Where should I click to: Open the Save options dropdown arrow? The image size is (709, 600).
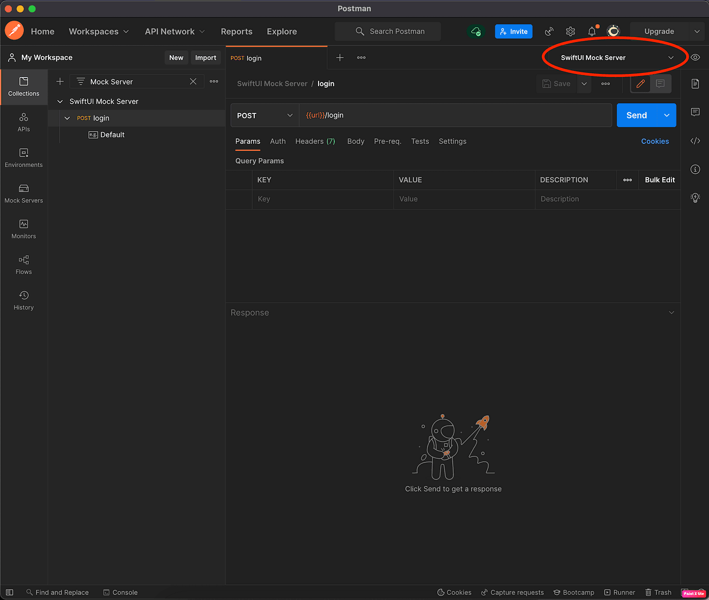tap(584, 84)
